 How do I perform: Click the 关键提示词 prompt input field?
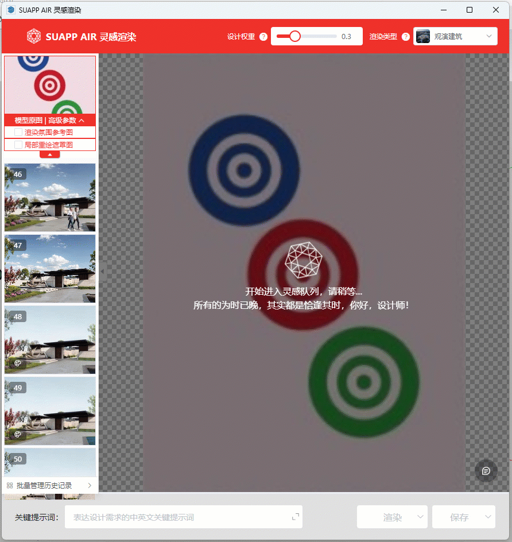point(184,517)
